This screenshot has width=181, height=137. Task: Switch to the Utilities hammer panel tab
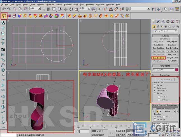tap(177, 22)
